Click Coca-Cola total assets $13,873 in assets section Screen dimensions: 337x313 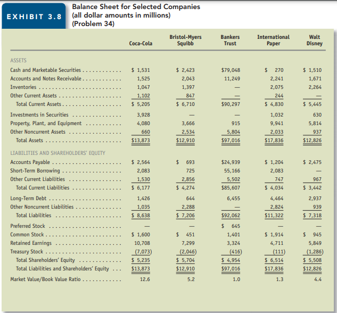141,141
